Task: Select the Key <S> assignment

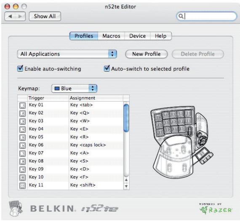Action: tap(79, 161)
